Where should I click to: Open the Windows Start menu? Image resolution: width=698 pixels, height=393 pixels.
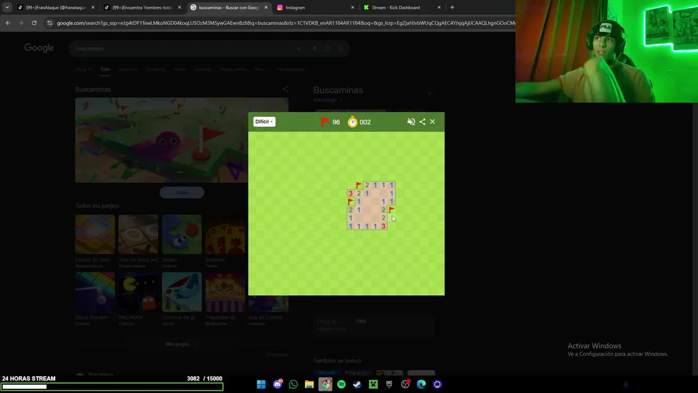[261, 384]
